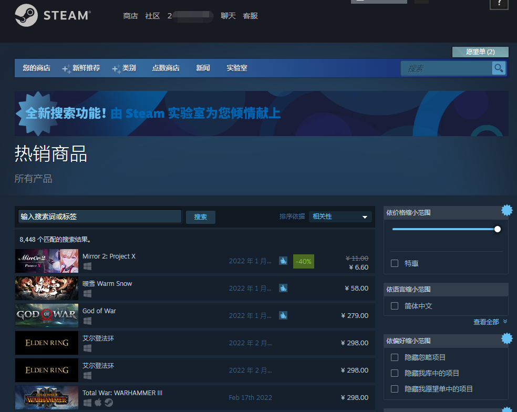Open help via the question mark icon
This screenshot has width=517, height=412.
(x=498, y=5)
